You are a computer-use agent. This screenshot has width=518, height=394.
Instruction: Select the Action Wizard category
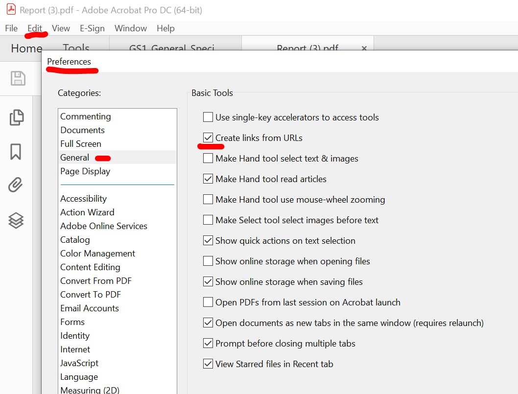point(118,212)
